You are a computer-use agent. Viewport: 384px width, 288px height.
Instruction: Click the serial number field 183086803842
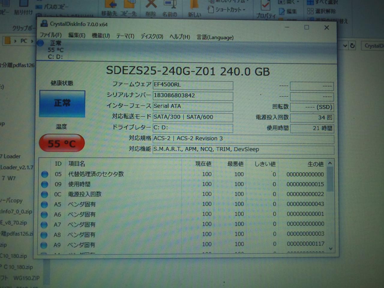pyautogui.click(x=193, y=96)
